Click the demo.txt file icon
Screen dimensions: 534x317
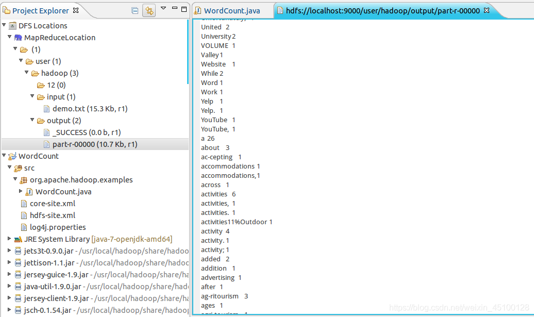click(x=47, y=109)
